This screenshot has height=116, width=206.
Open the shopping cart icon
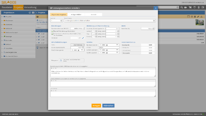click(x=190, y=7)
